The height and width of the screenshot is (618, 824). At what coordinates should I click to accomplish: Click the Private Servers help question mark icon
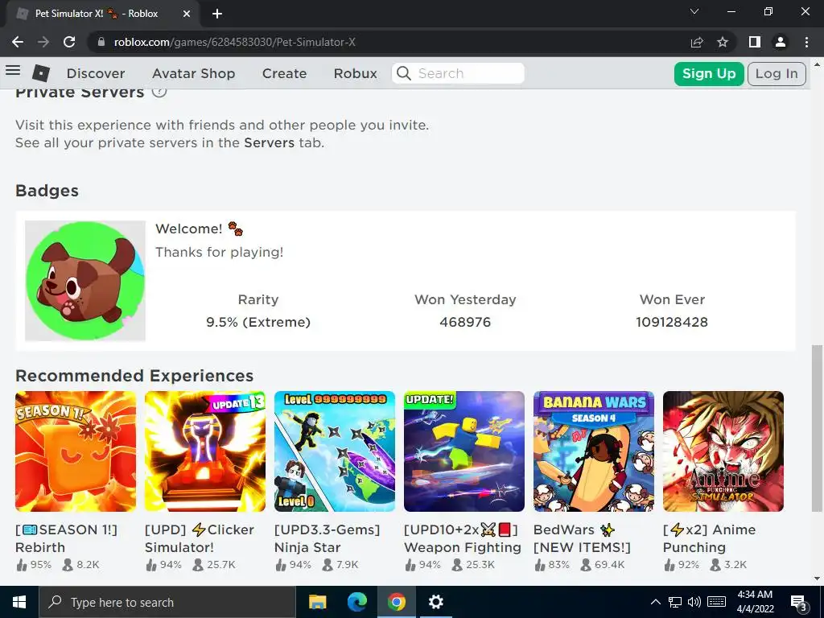tap(159, 92)
